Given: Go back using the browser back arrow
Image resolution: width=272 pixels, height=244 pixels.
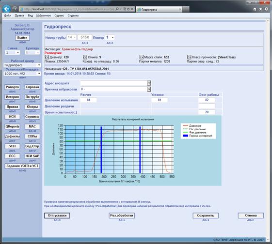Looking at the screenshot, I should [7, 9].
